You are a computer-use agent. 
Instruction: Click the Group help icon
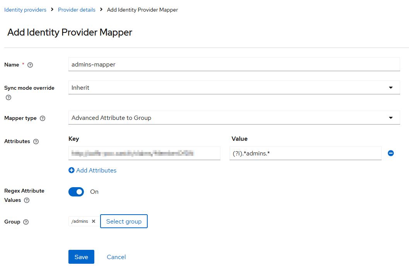pos(26,222)
